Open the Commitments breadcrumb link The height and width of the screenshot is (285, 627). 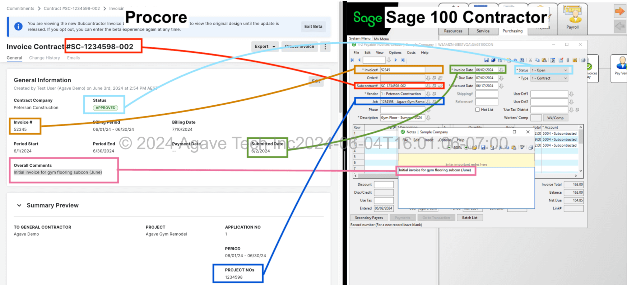(20, 8)
